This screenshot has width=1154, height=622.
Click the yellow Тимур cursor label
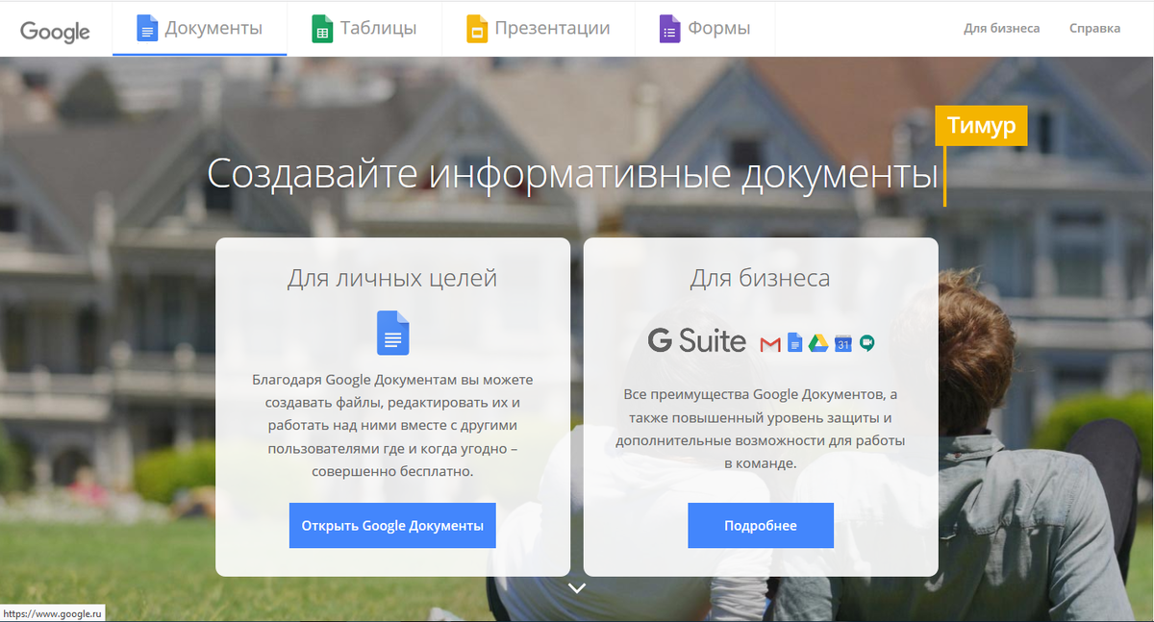[x=981, y=126]
